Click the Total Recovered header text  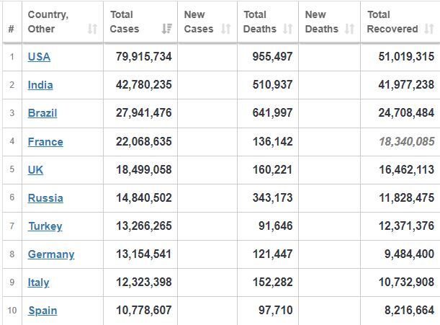coord(392,22)
